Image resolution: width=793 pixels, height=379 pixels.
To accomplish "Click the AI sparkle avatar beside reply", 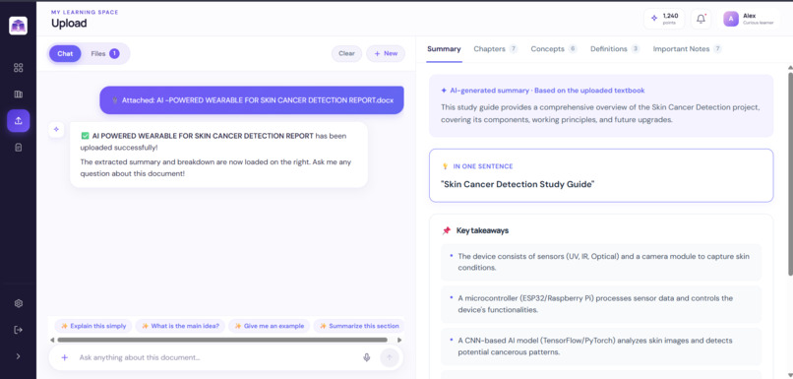I will click(x=56, y=130).
